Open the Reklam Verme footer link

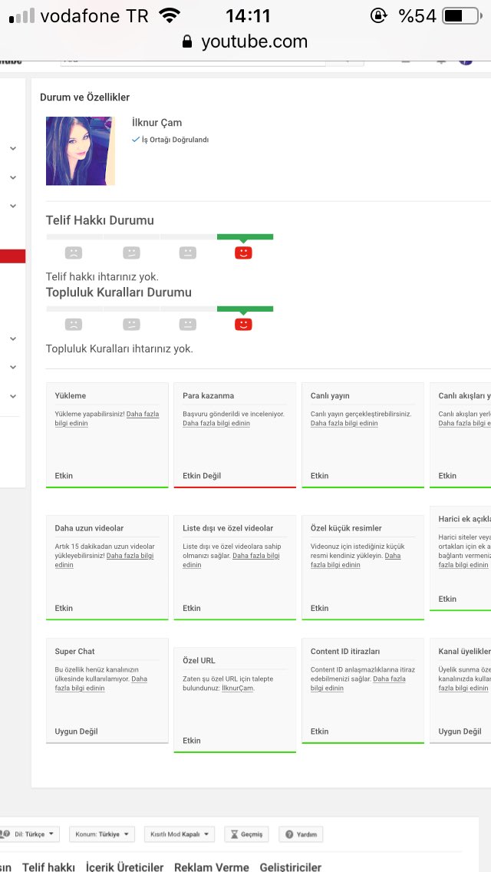[x=211, y=867]
